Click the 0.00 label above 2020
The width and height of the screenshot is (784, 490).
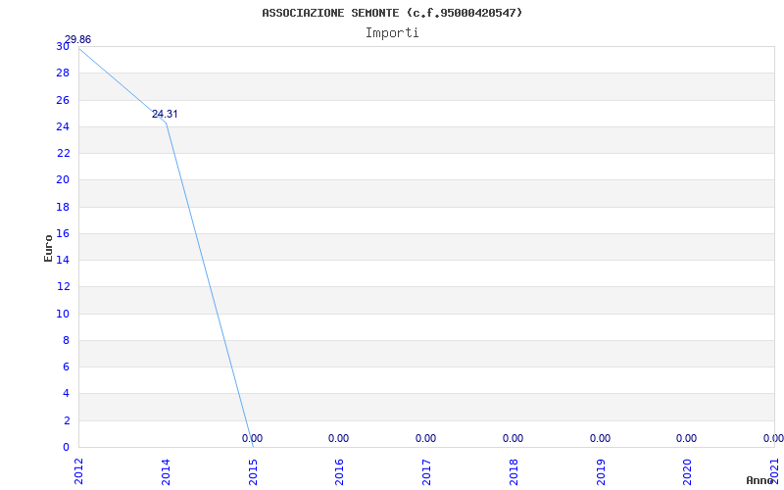point(687,438)
